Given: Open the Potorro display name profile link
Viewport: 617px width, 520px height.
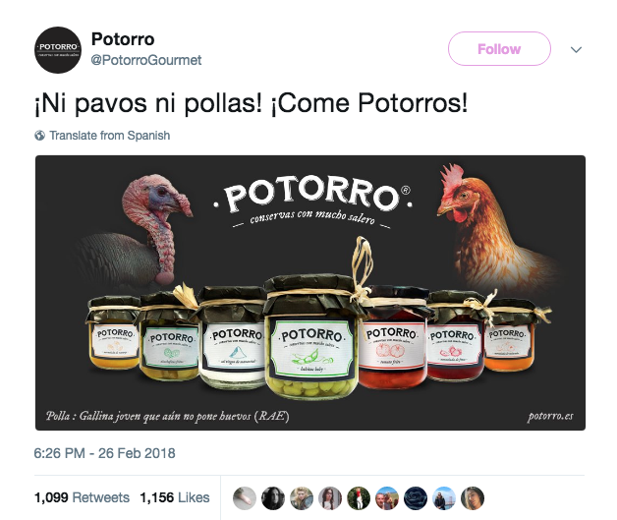Looking at the screenshot, I should 123,39.
